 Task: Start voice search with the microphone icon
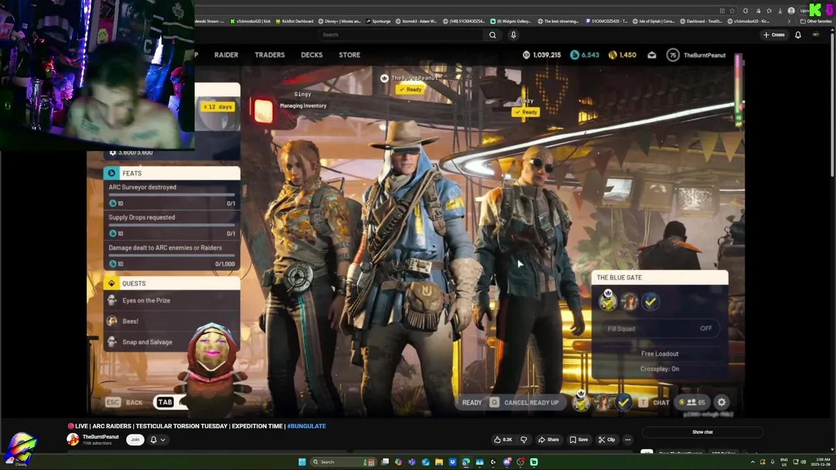(x=513, y=35)
